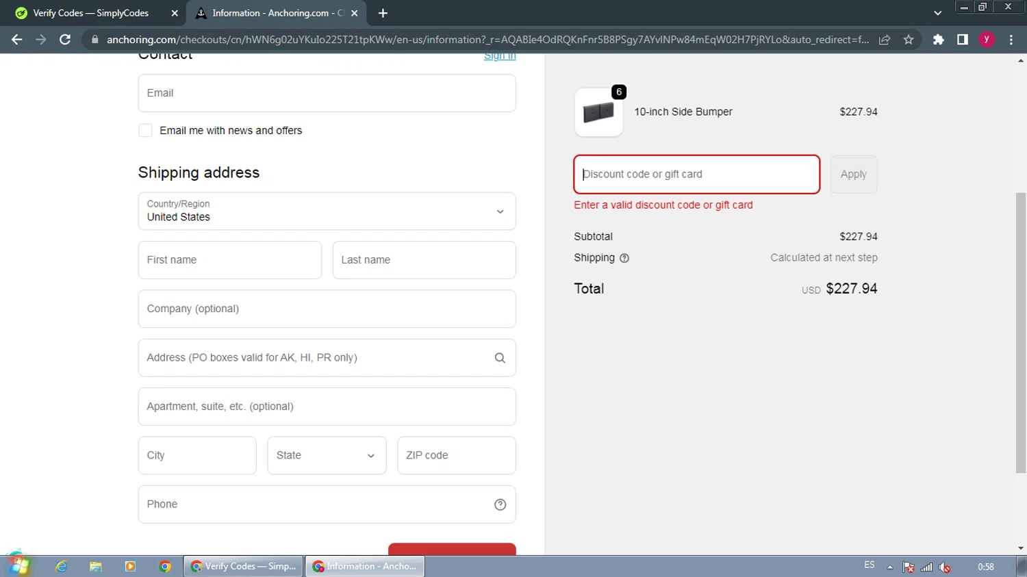Viewport: 1027px width, 577px height.
Task: Click the Address input field
Action: [x=327, y=358]
